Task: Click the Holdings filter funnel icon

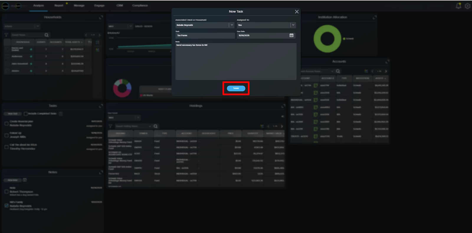Action: (110, 126)
